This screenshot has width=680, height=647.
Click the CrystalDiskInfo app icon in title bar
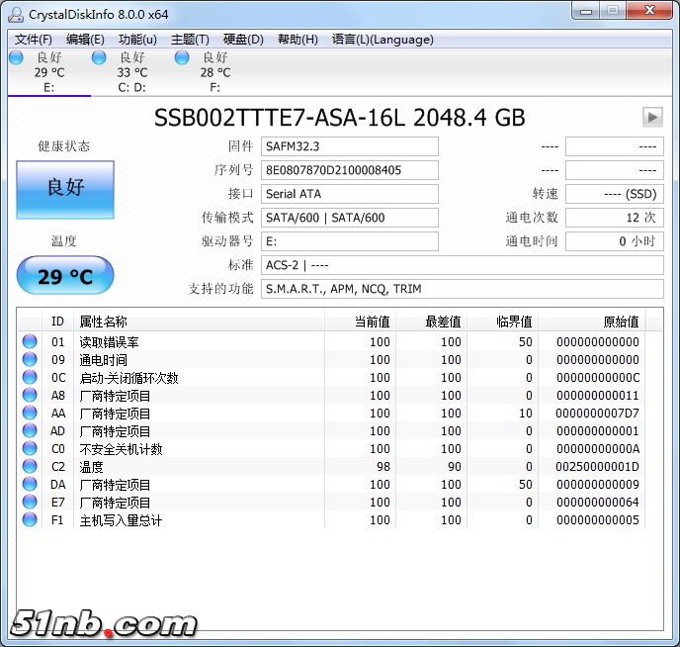point(15,13)
